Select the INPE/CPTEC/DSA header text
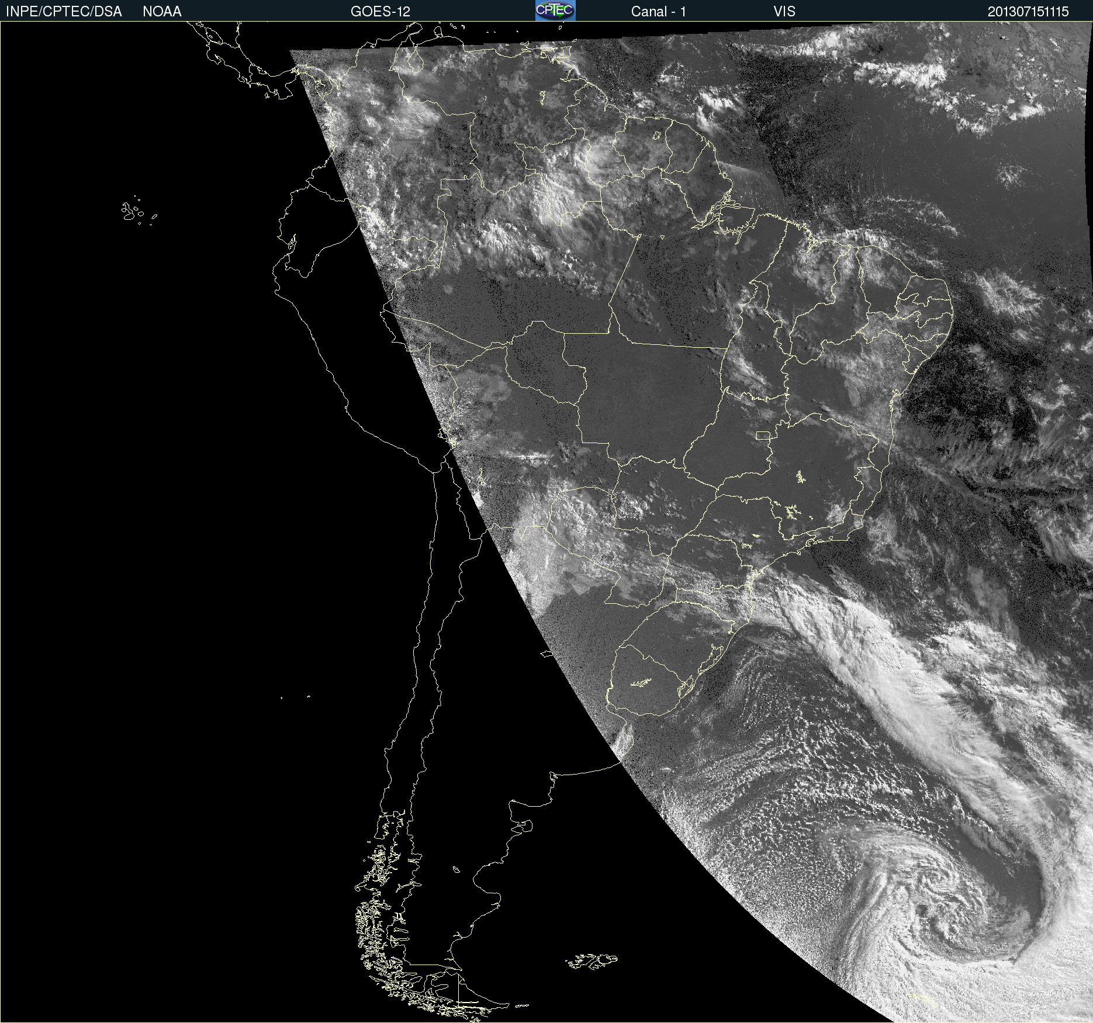 pyautogui.click(x=64, y=12)
